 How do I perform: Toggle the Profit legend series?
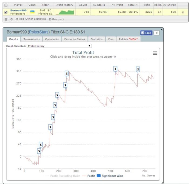(89, 176)
